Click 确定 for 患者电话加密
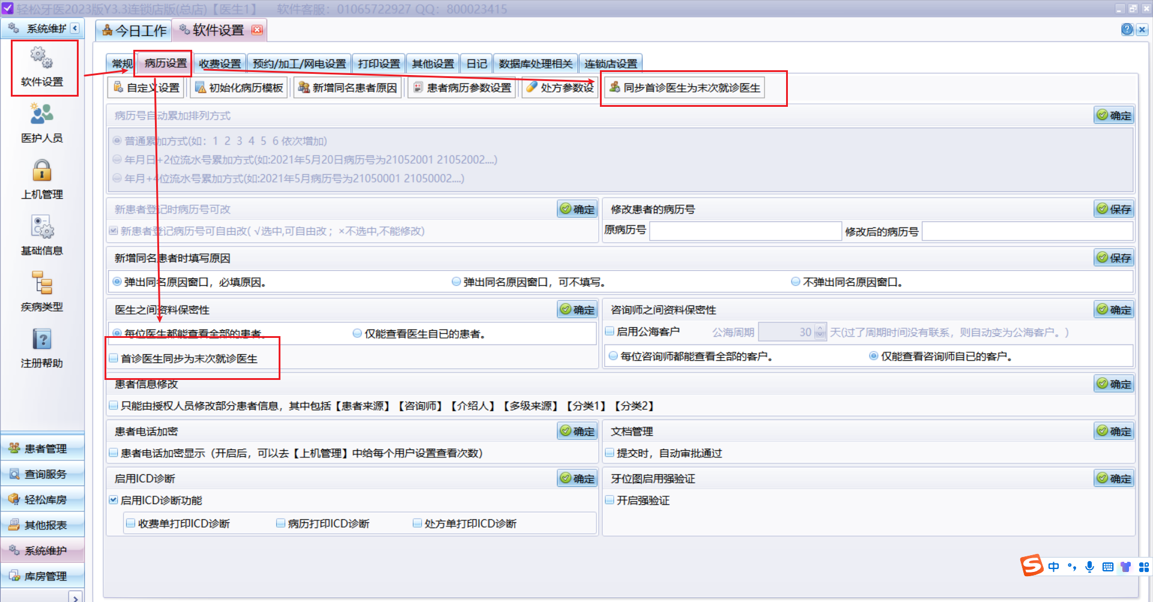This screenshot has width=1153, height=602. (x=577, y=431)
